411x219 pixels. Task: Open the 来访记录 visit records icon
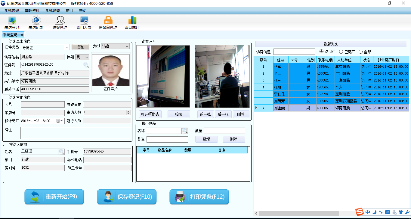[36, 23]
